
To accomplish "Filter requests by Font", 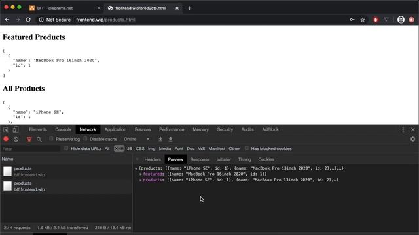I will coord(179,149).
